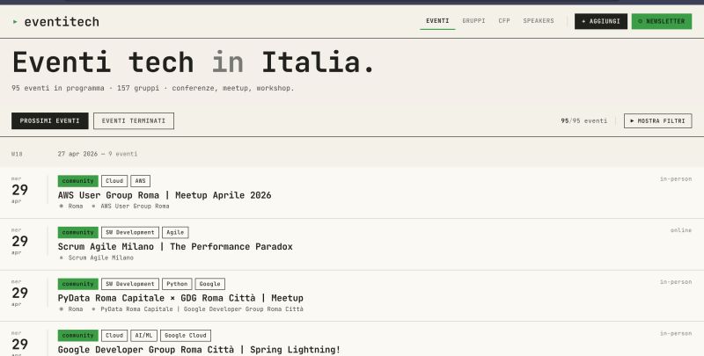Click the Google Cloud tag on the last event
The height and width of the screenshot is (356, 704).
click(x=186, y=336)
